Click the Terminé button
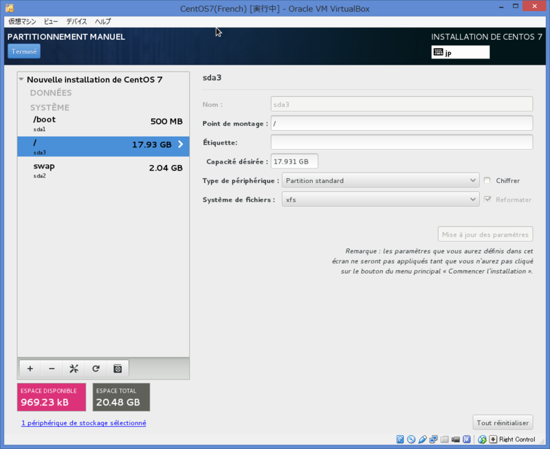Viewport: 550px width, 449px height. click(x=23, y=51)
